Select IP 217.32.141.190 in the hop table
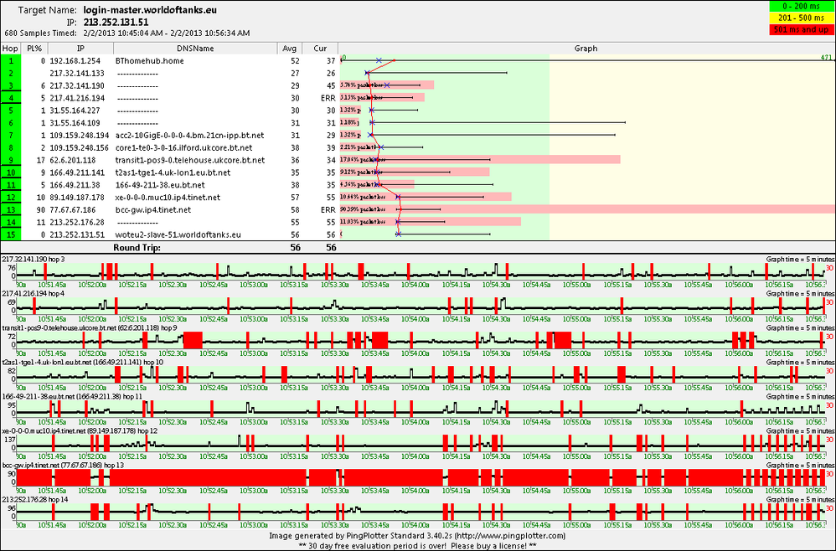 77,85
